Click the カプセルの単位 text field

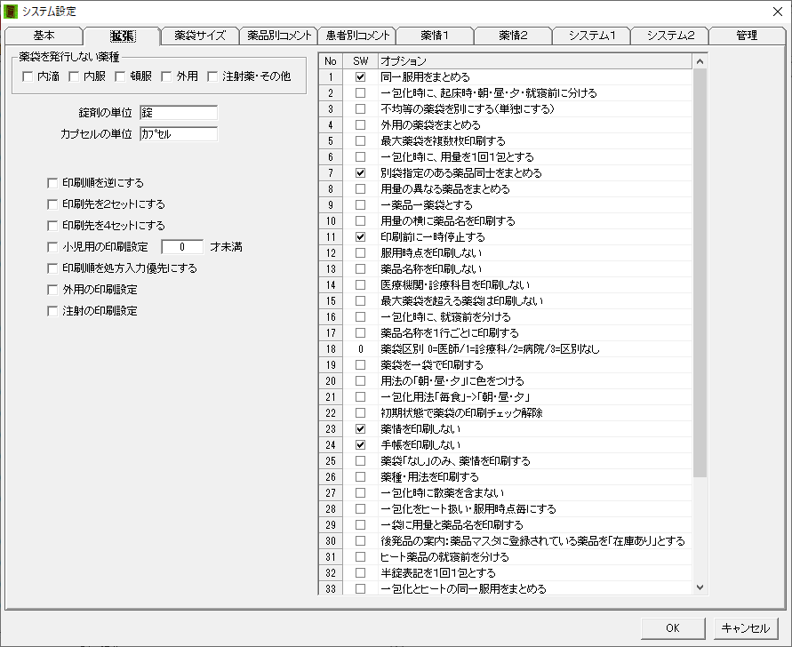(178, 134)
